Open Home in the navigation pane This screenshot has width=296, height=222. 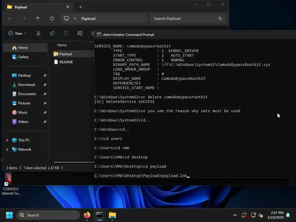click(25, 48)
